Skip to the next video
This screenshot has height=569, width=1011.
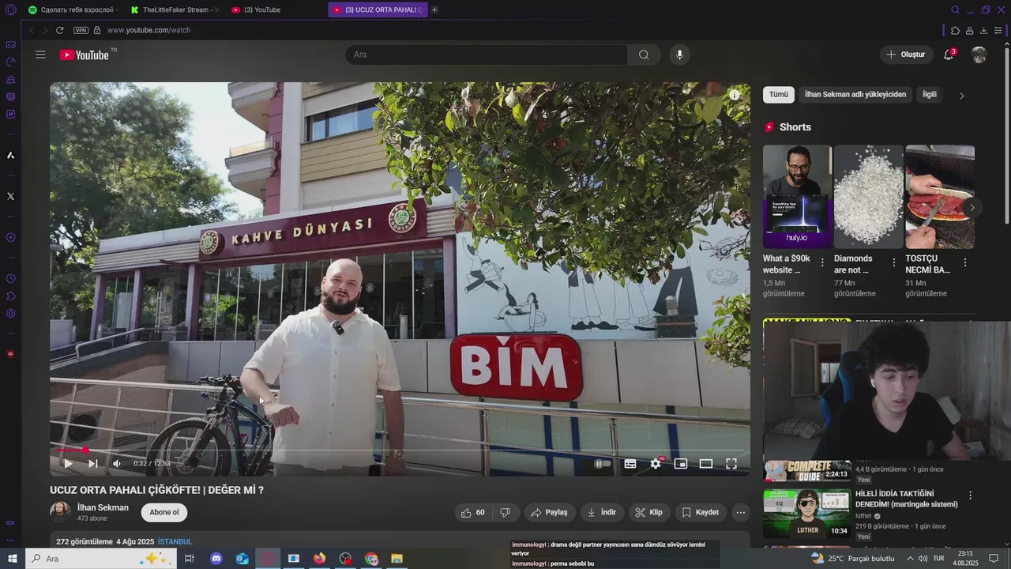point(92,464)
